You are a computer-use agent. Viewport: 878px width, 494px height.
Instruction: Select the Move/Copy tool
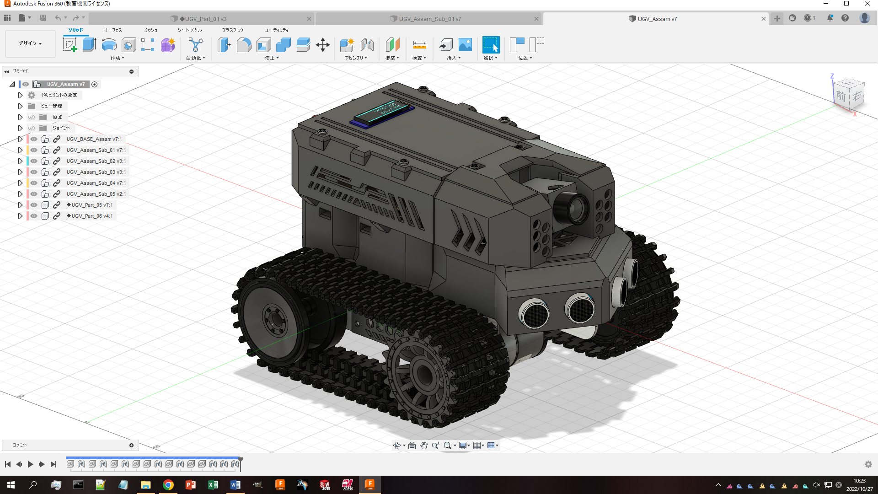click(323, 44)
